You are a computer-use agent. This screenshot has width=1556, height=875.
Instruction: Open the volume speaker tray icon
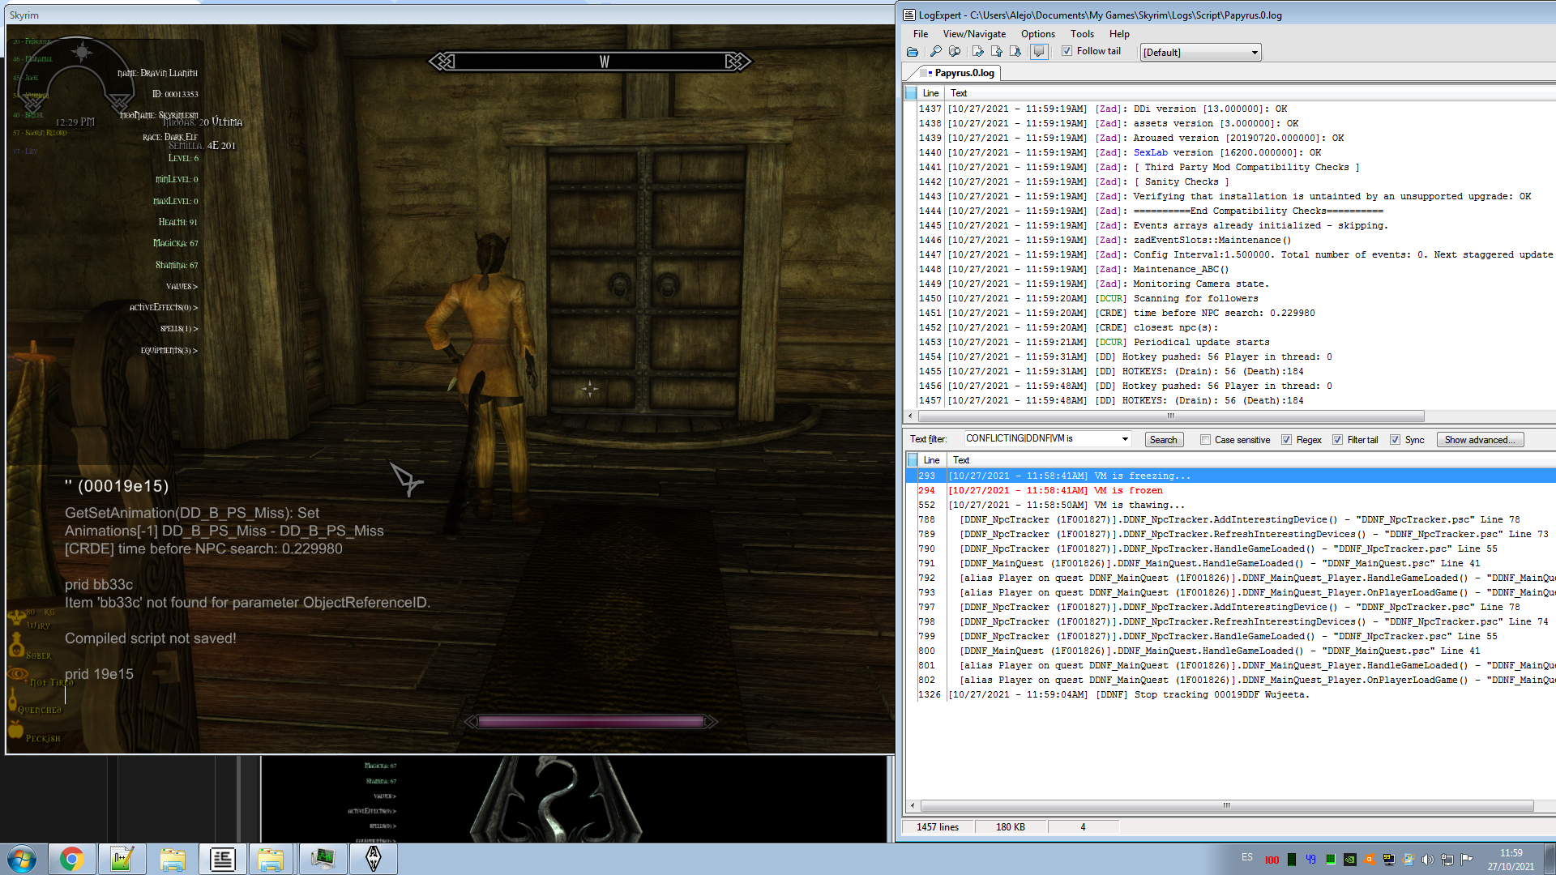[x=1428, y=860]
